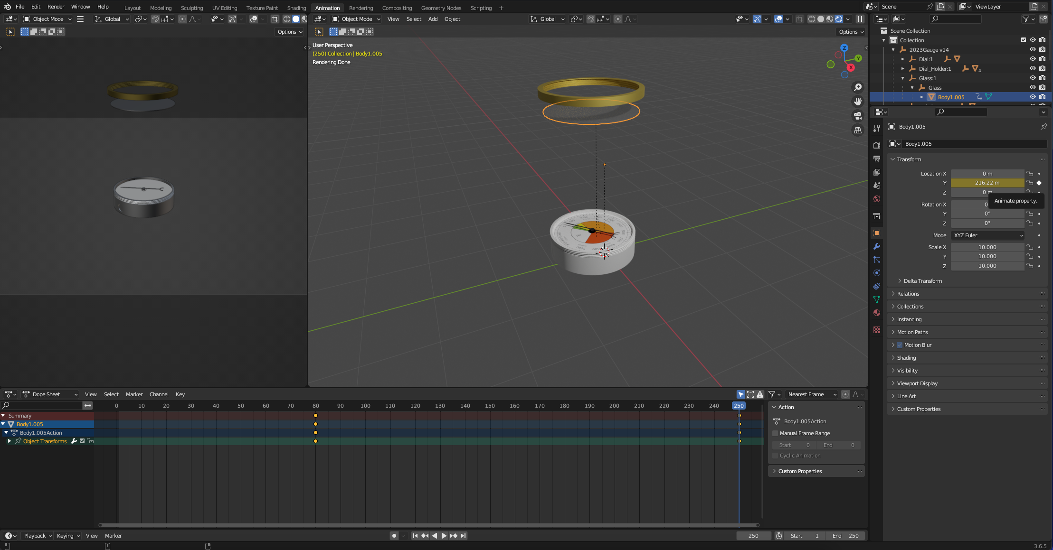1053x550 pixels.
Task: Toggle camera view in the viewport
Action: tap(858, 116)
